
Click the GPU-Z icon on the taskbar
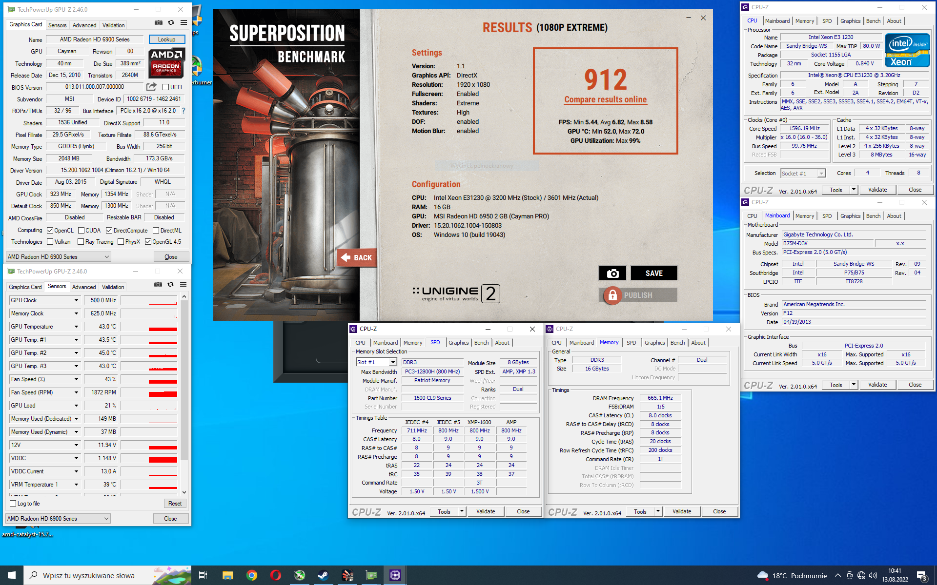(371, 575)
